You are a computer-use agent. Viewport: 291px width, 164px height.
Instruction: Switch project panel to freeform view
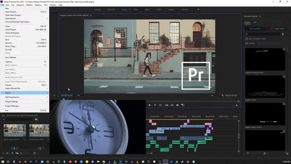pyautogui.click(x=17, y=153)
